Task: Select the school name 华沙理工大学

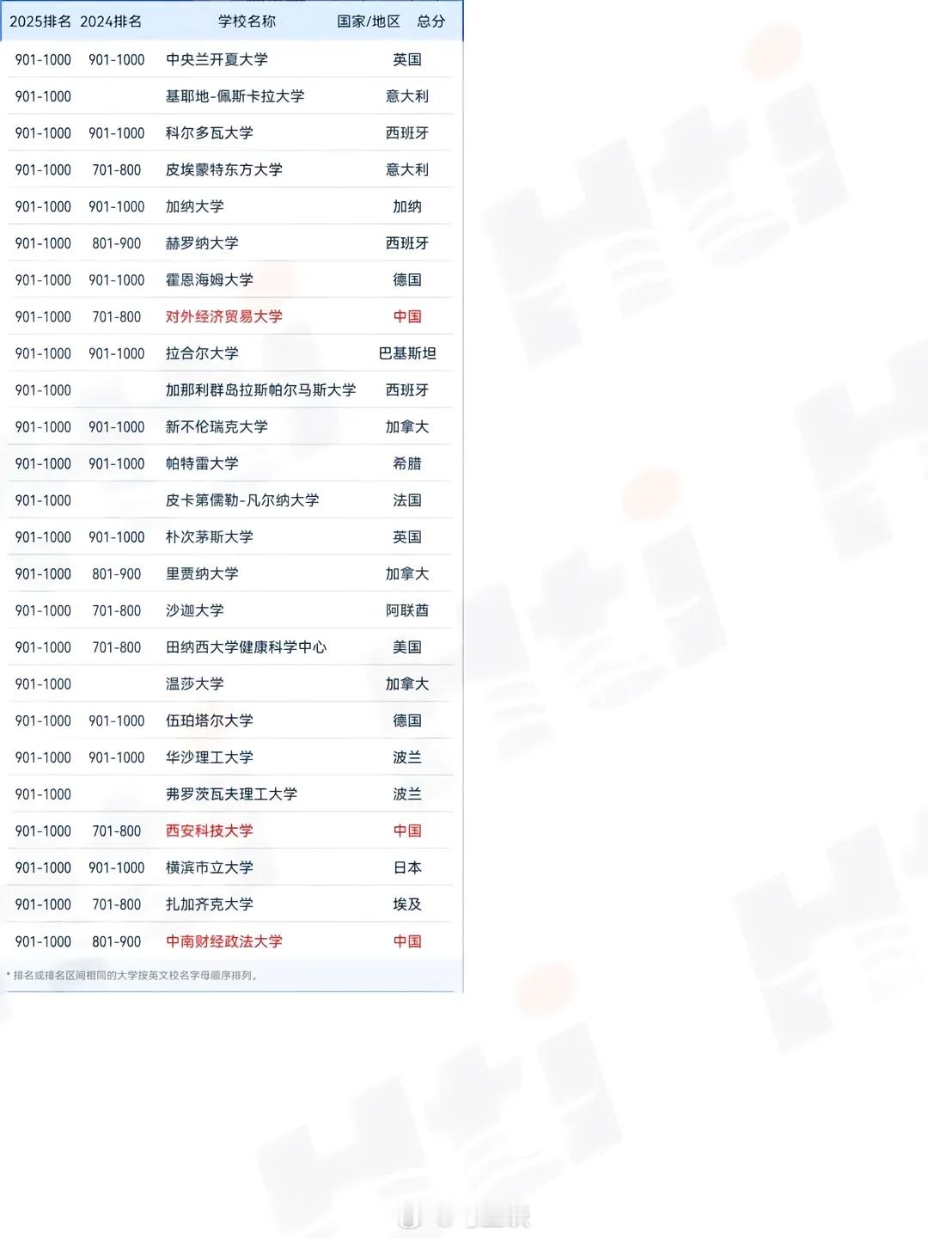Action: (x=210, y=757)
